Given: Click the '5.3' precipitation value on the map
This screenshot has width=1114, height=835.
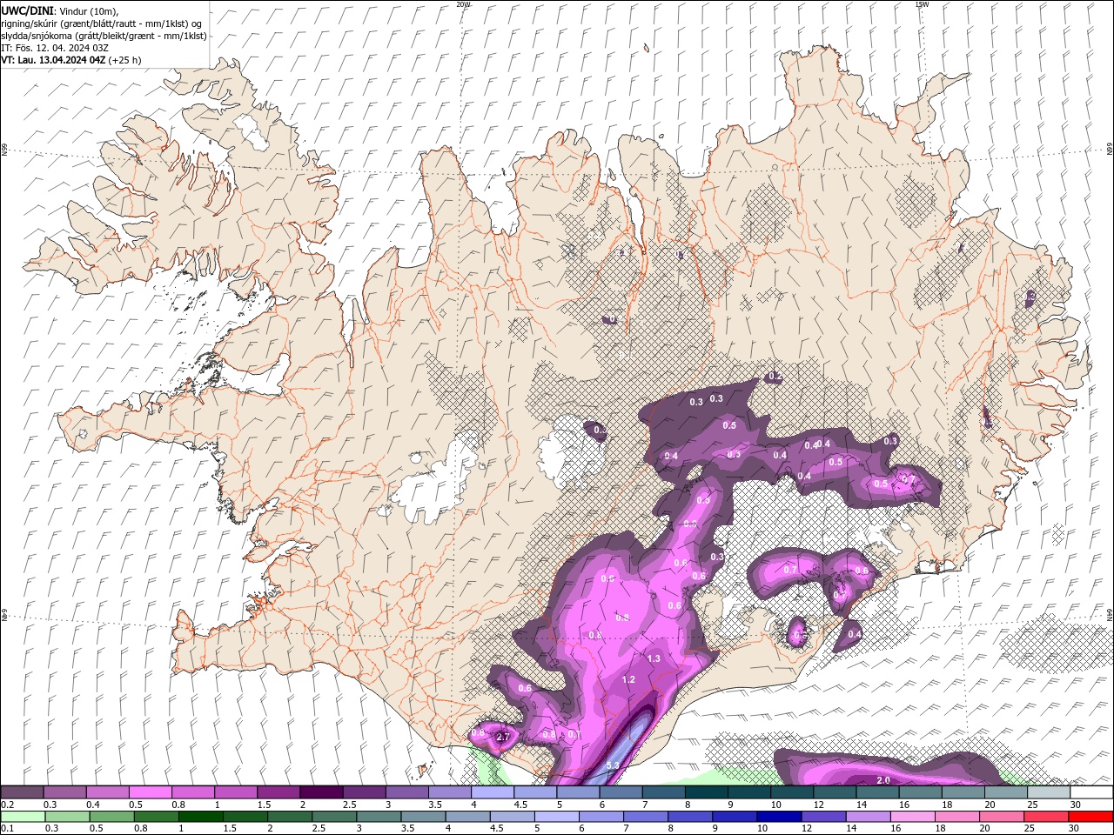Looking at the screenshot, I should tap(613, 765).
